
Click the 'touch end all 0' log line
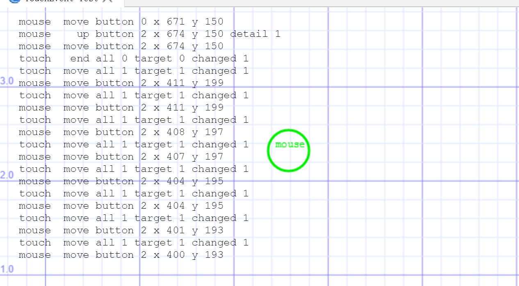pyautogui.click(x=133, y=59)
